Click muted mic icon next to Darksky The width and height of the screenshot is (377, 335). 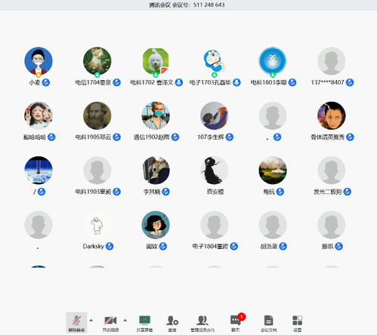pyautogui.click(x=110, y=246)
